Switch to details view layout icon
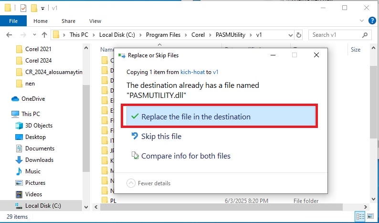 coord(360,216)
